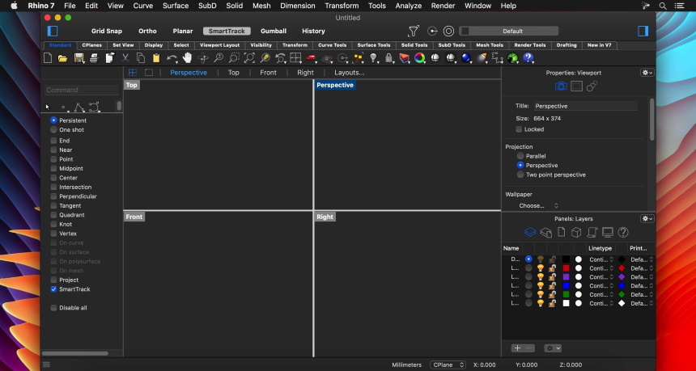Open the monitor Display panel icon
696x371 pixels.
[608, 232]
